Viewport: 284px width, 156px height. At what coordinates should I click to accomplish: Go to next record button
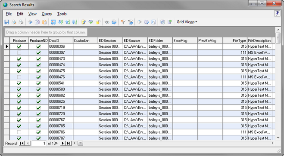[62, 144]
